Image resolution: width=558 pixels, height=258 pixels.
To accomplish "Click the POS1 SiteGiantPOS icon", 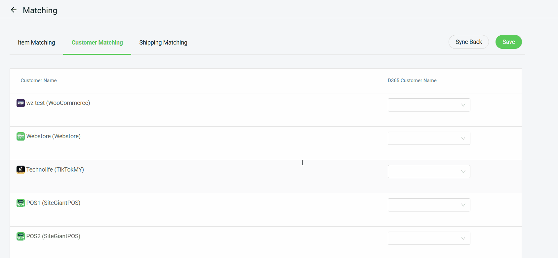I will click(20, 203).
